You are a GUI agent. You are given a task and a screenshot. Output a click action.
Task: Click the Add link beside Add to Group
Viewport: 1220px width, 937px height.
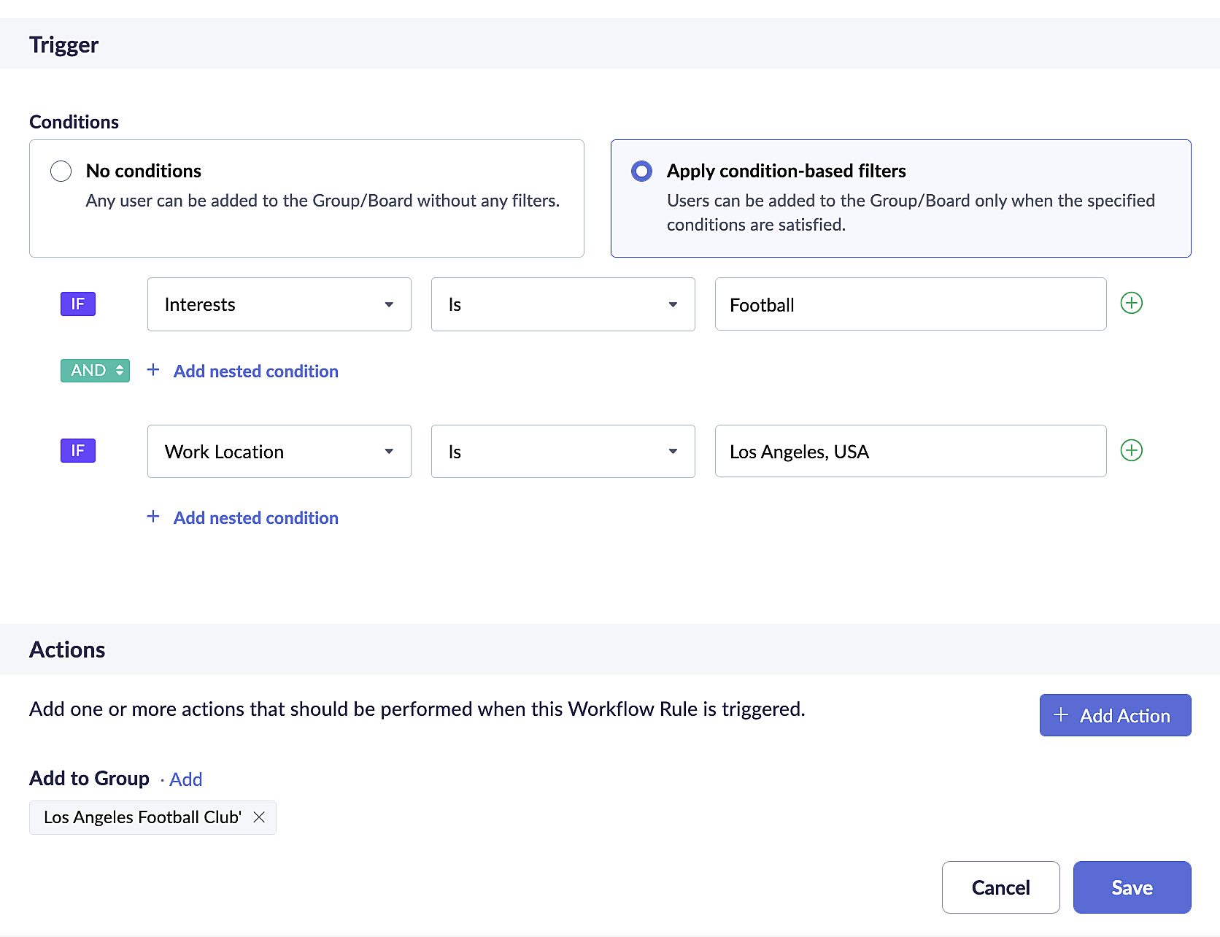click(x=185, y=779)
